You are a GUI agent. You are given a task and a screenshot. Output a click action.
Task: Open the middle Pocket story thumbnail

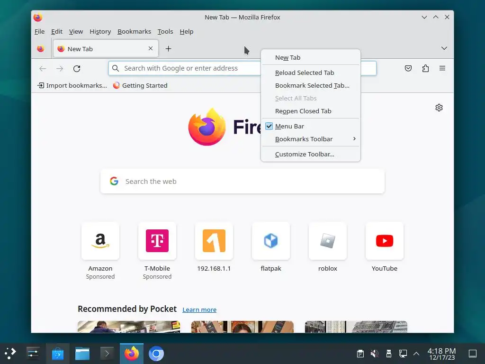(242, 327)
